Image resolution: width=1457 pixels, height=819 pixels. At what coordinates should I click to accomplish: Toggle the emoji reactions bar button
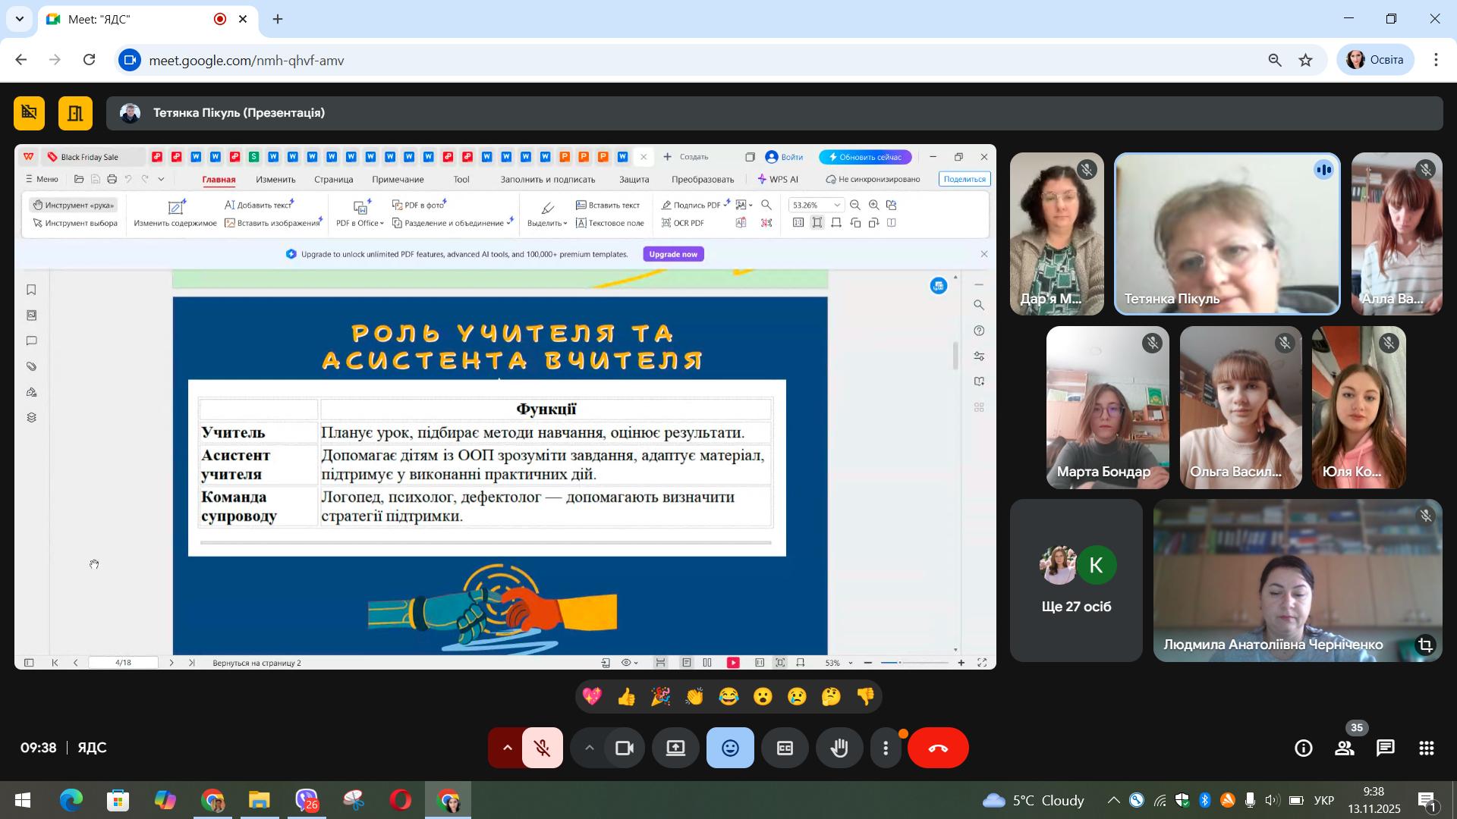pyautogui.click(x=730, y=748)
